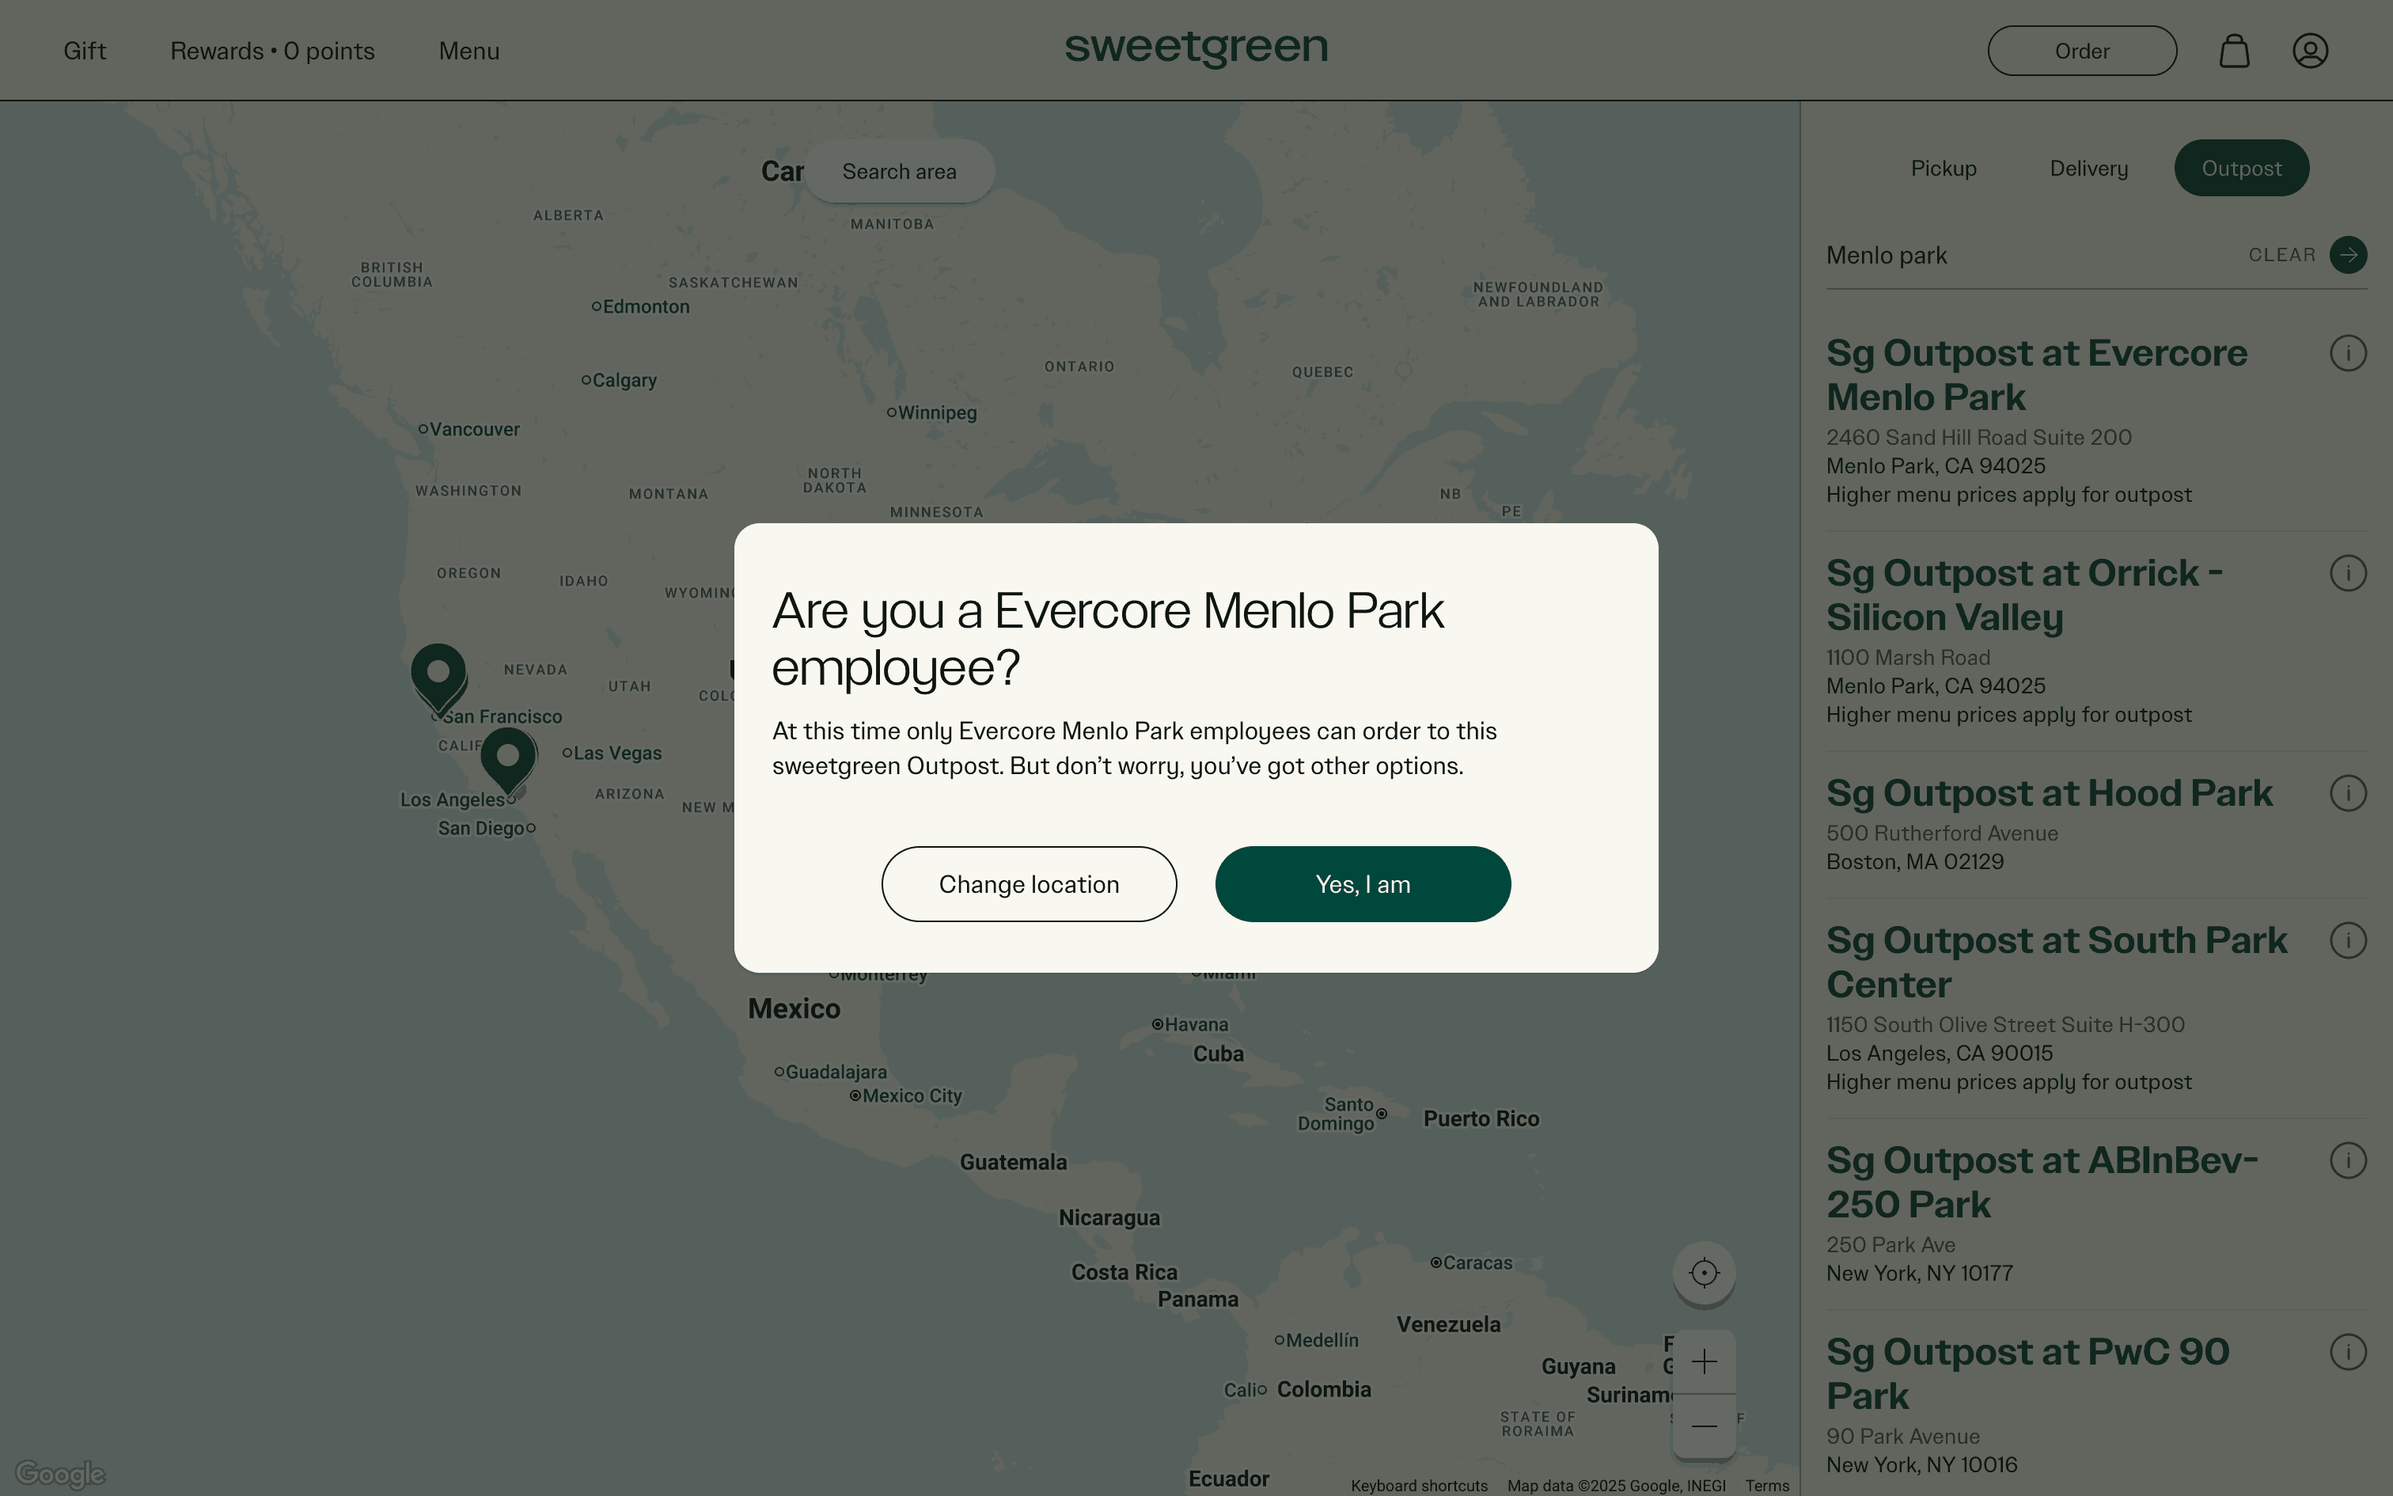Click the current-location crosshair on the map
This screenshot has width=2393, height=1496.
point(1703,1274)
